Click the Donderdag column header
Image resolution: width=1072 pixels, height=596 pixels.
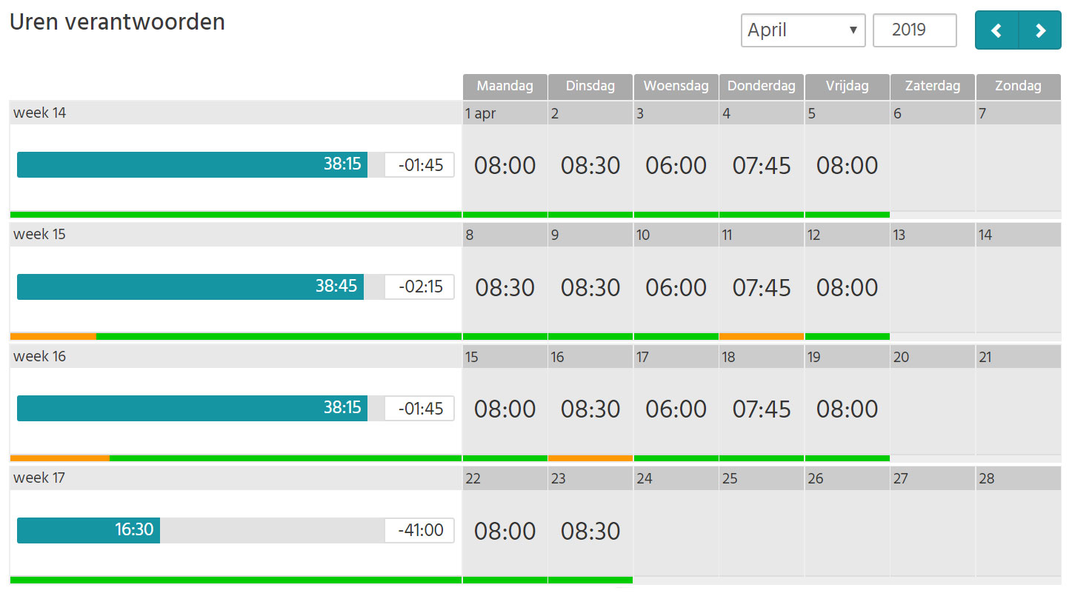[x=762, y=87]
